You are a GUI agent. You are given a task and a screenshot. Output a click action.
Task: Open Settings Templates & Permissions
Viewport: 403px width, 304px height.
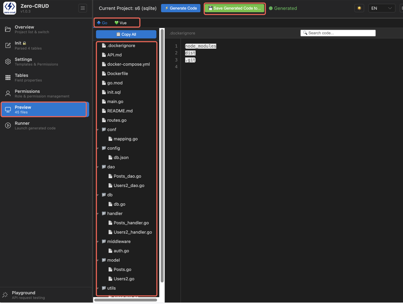tap(46, 62)
